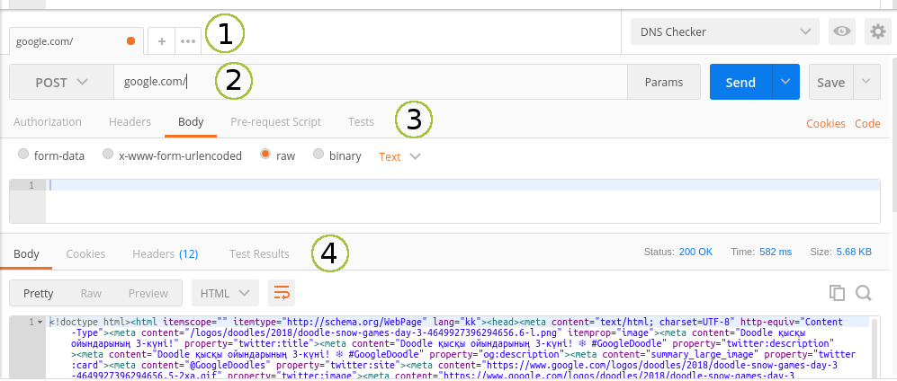Open manage environments gear icon

tap(877, 31)
